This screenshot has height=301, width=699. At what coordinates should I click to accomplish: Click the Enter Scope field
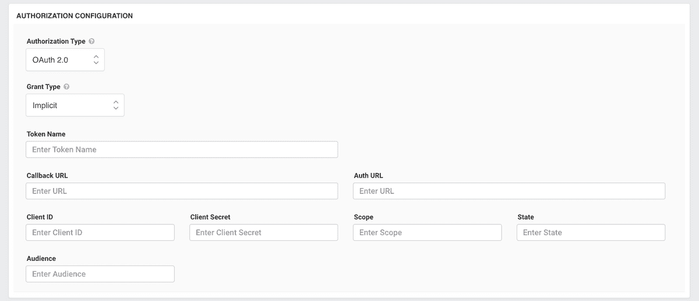427,232
